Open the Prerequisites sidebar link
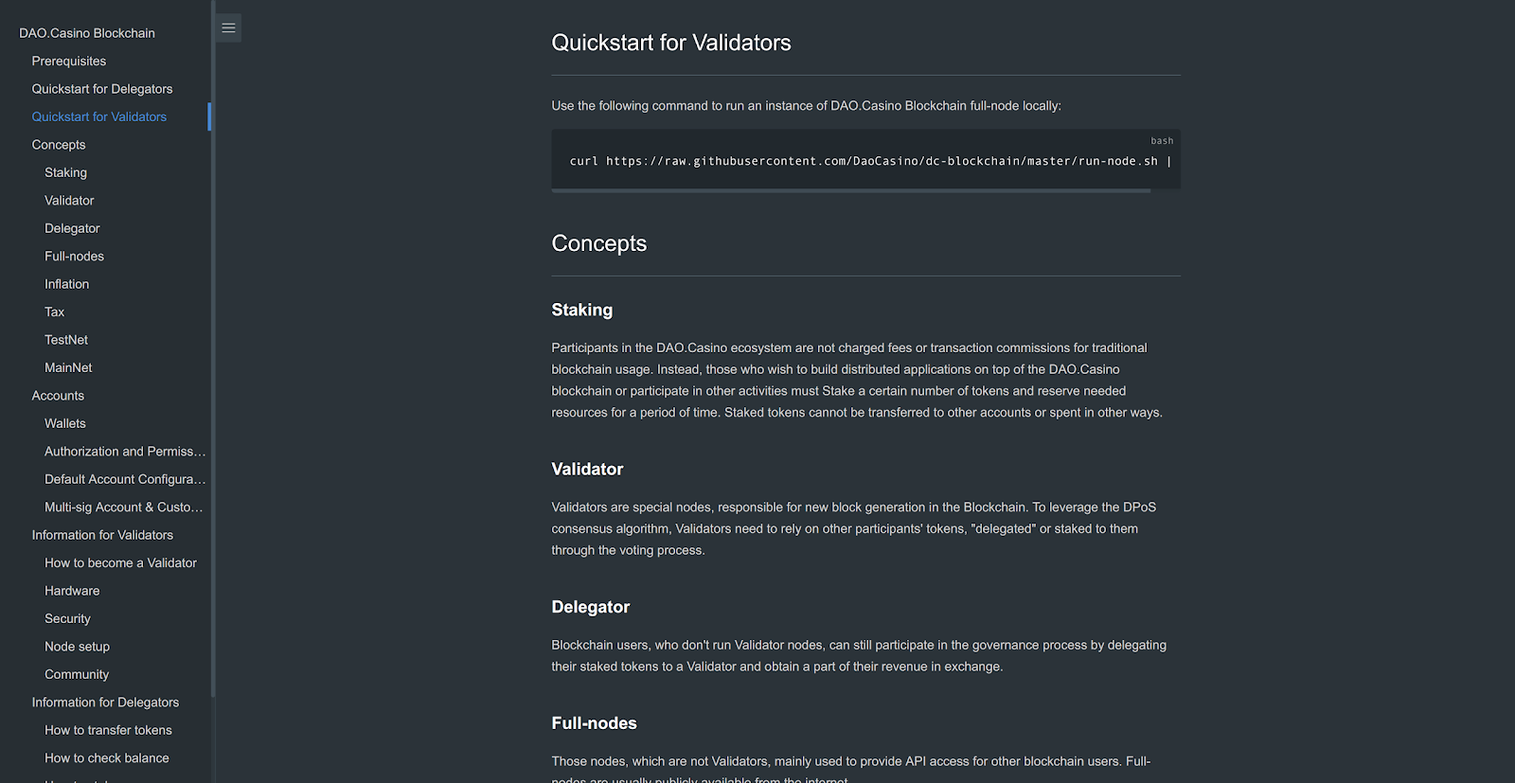Viewport: 1515px width, 783px height. [69, 62]
